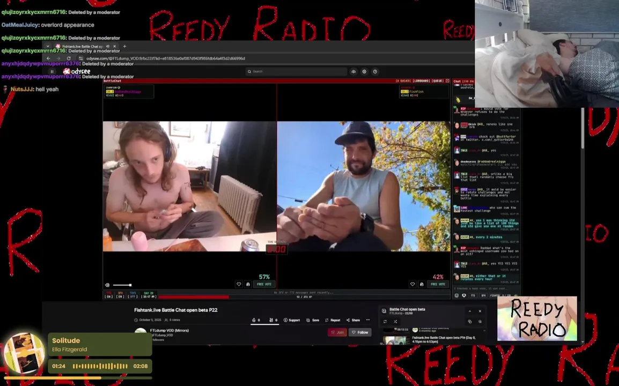Viewport: 619px width, 386px height.
Task: Open a new browser tab with plus
Action: pos(125,46)
